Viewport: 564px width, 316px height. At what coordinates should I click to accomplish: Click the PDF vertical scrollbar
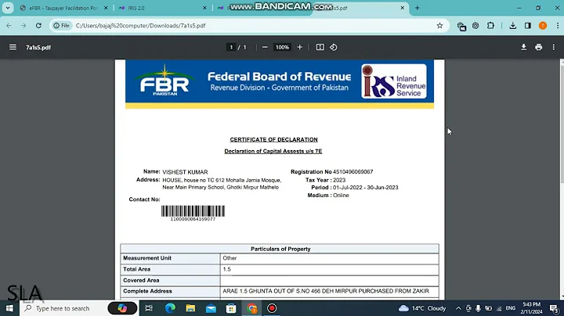pos(562,180)
